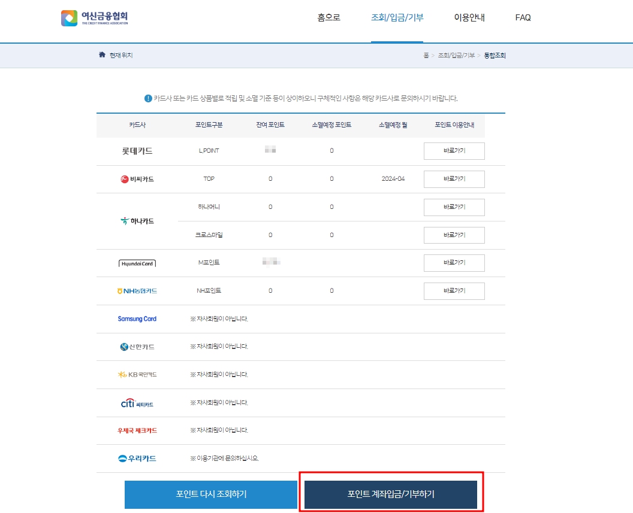Click 바로가기 for 롯데카드 L.POINT
Viewport: 633px width, 513px height.
click(x=454, y=151)
